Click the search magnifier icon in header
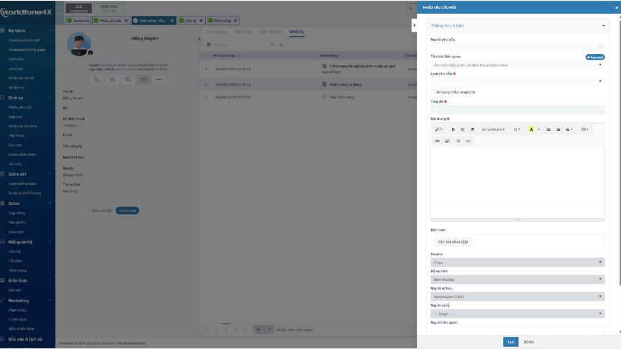 411,8
